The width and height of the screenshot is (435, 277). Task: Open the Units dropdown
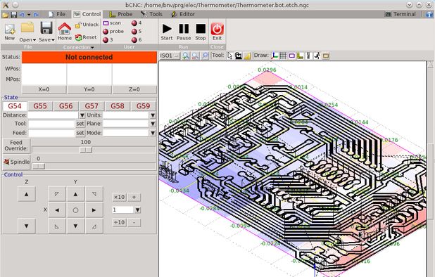[x=153, y=115]
